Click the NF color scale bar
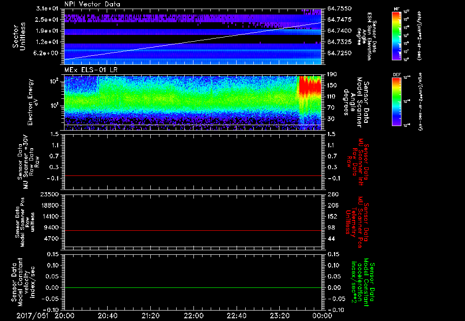465x321 pixels. point(396,36)
